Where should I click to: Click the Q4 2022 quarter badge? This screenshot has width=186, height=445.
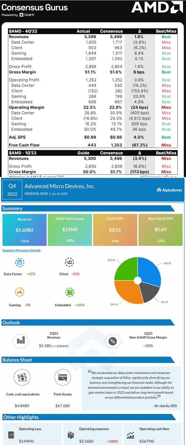point(12,190)
